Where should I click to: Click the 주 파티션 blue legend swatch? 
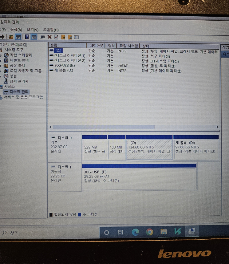click(x=80, y=214)
